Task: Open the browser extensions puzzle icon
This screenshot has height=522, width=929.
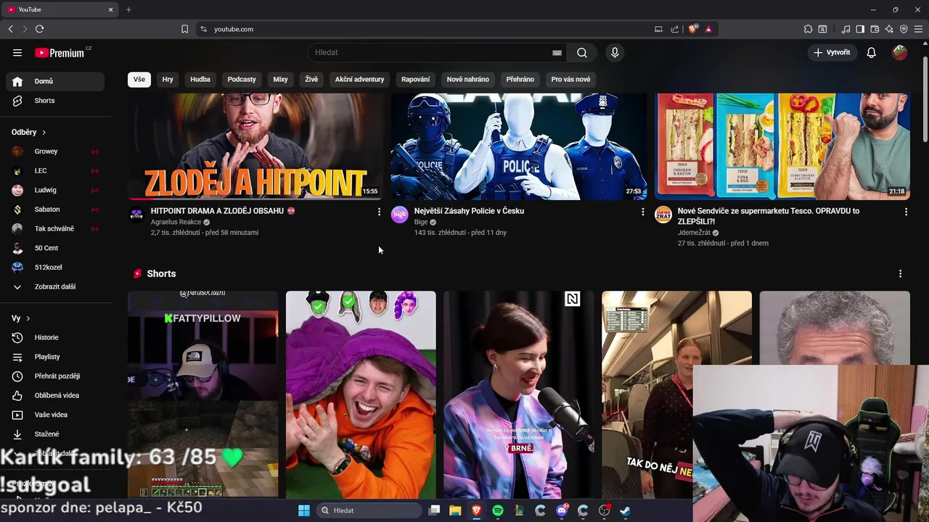Action: coord(808,29)
